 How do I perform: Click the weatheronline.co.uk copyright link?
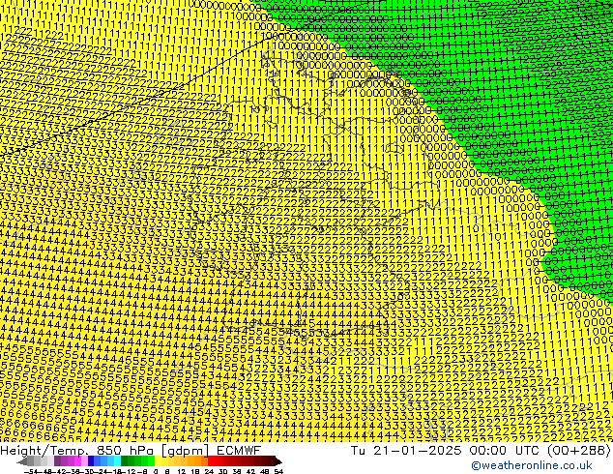point(532,465)
